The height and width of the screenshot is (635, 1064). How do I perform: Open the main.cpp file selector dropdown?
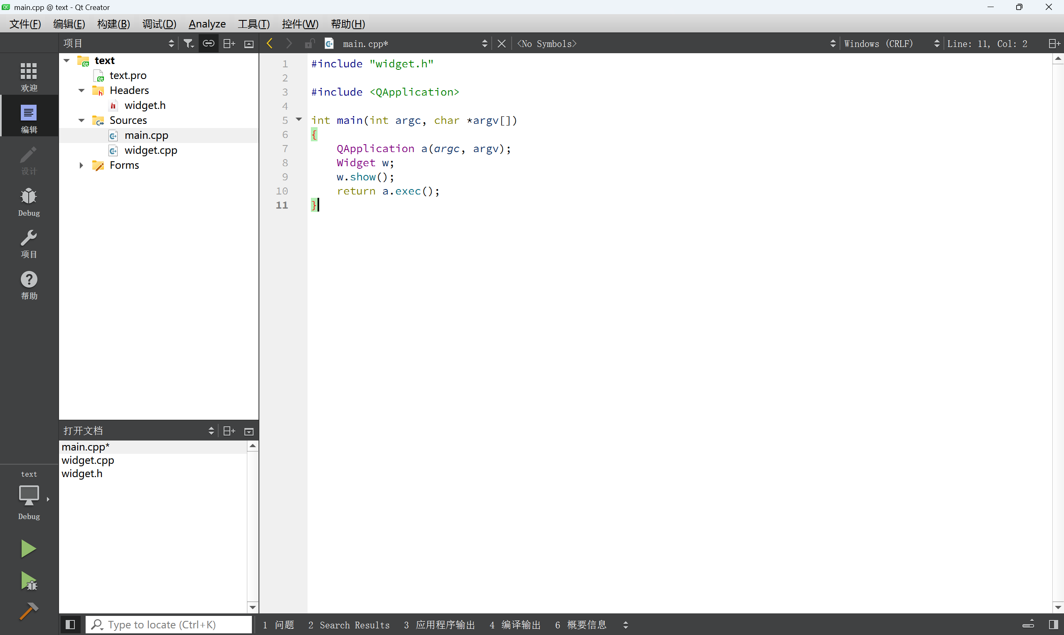415,43
